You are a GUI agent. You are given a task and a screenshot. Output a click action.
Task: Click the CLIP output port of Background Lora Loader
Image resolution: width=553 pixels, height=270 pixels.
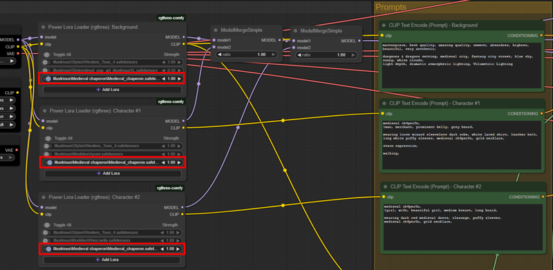pos(183,44)
